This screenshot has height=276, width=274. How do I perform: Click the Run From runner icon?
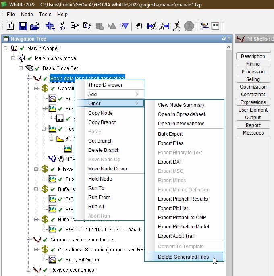[x=164, y=26]
